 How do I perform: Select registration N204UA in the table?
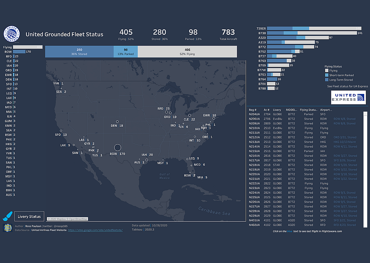point(254,114)
